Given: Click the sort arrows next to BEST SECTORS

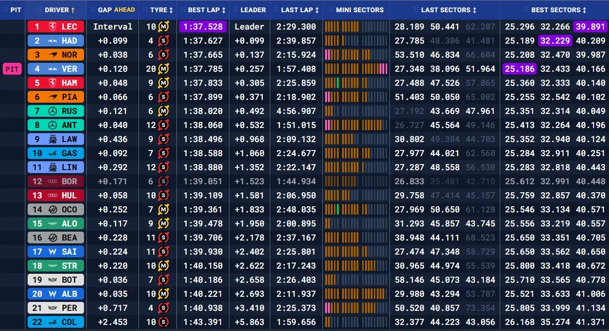Looking at the screenshot, I should click(584, 10).
